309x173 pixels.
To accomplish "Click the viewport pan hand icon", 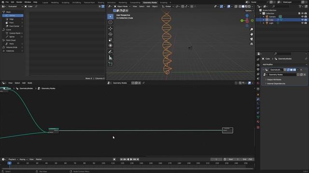I will [x=252, y=34].
